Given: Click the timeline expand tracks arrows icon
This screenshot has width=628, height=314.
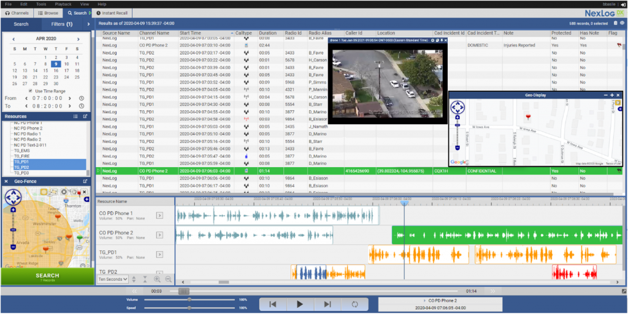Looking at the screenshot, I should tap(134, 280).
